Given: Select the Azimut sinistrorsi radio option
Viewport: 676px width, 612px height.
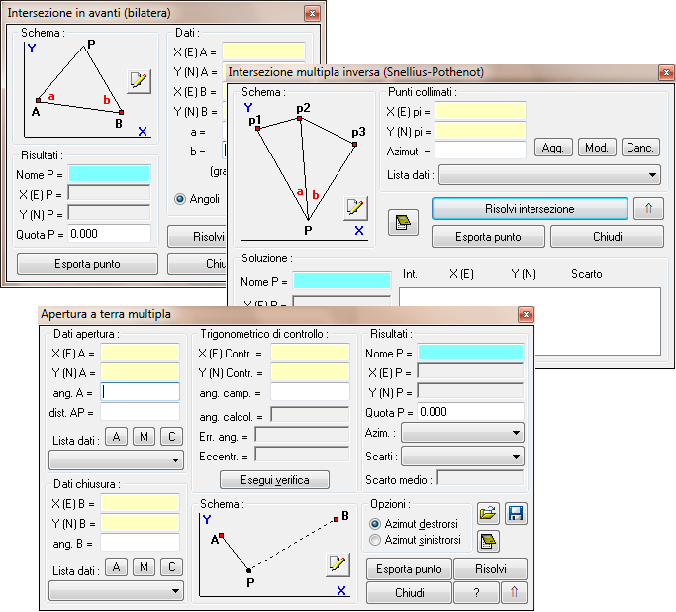Looking at the screenshot, I should coord(375,540).
